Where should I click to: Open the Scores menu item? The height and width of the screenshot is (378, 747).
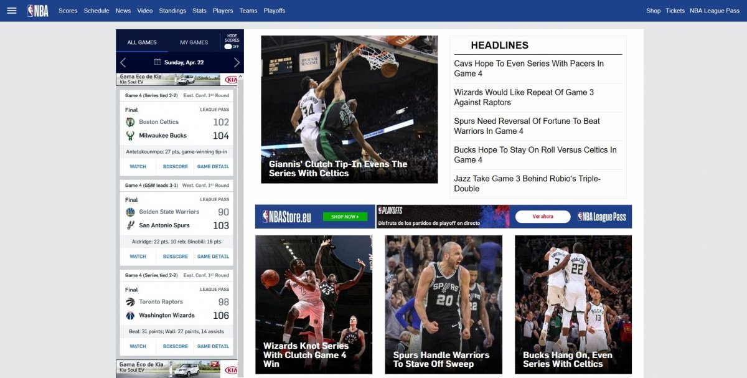tap(68, 11)
